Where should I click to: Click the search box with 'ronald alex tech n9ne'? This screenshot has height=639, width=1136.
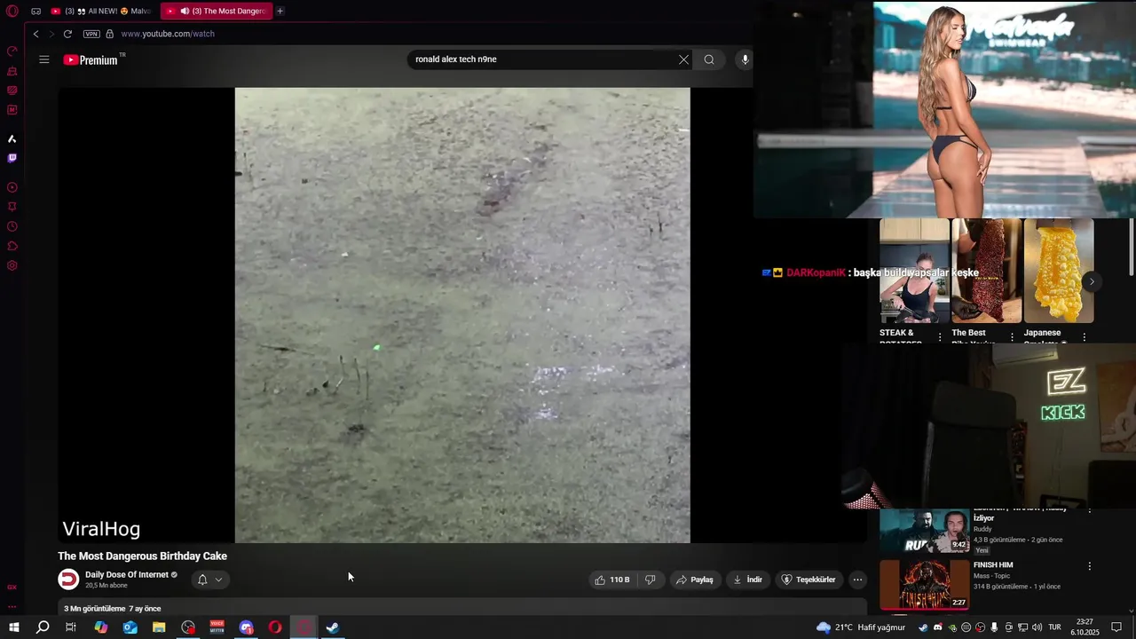(541, 59)
